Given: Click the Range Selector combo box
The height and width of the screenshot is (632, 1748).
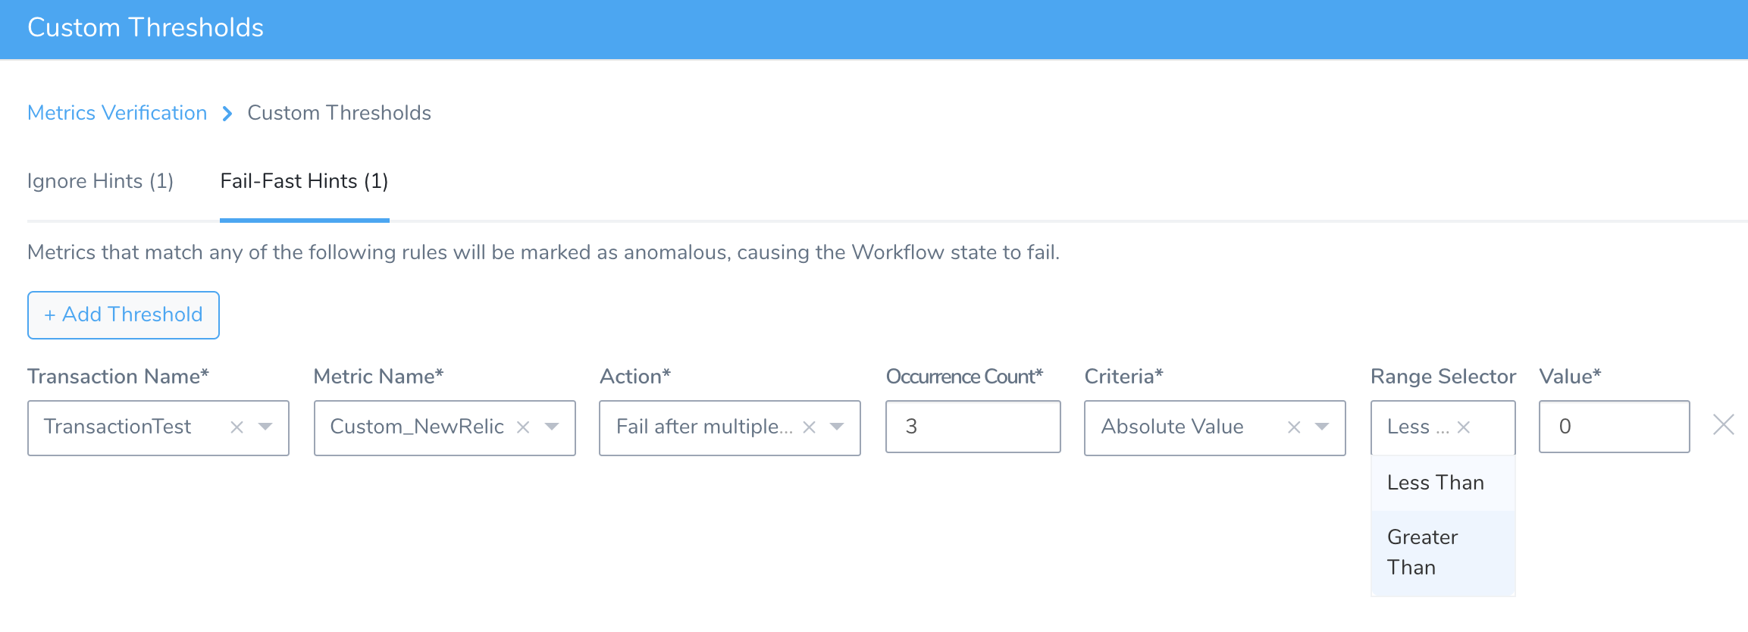Looking at the screenshot, I should (x=1443, y=427).
